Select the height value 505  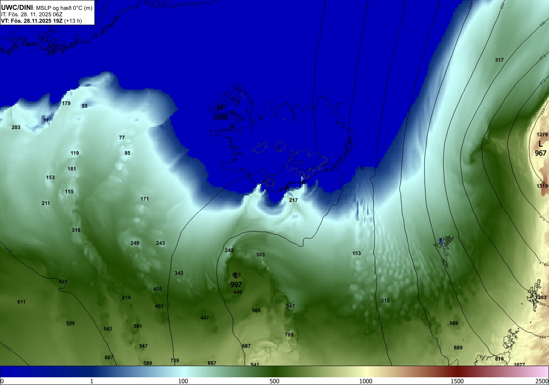pos(256,310)
